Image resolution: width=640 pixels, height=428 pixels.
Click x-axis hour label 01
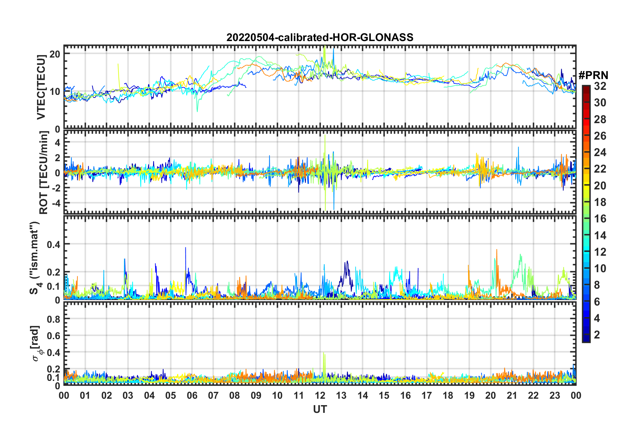pos(85,395)
